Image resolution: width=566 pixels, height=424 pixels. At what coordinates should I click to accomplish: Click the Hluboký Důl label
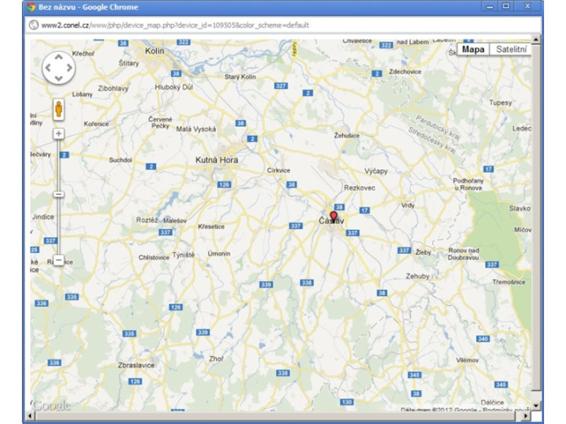pos(173,87)
